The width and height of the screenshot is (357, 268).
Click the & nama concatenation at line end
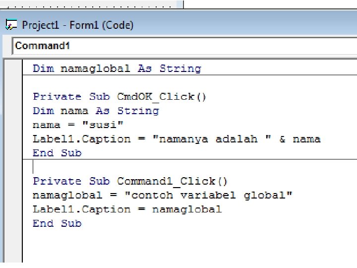click(x=300, y=139)
